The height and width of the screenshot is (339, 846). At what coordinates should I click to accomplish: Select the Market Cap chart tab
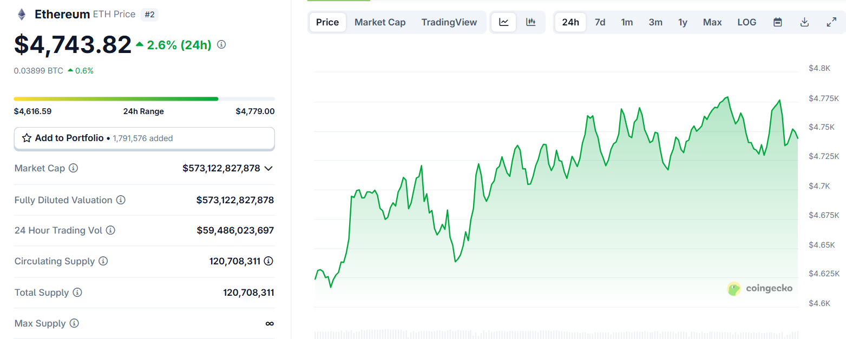380,22
